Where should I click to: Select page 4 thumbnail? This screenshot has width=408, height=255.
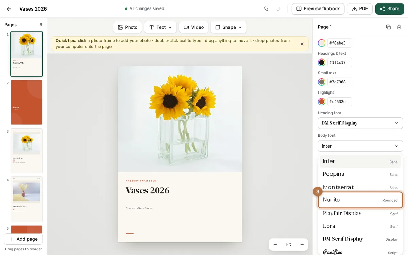(x=27, y=200)
